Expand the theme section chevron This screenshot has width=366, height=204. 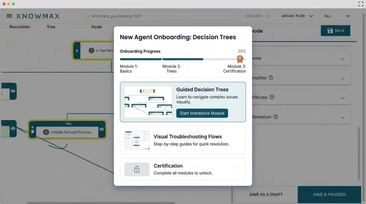[342, 59]
